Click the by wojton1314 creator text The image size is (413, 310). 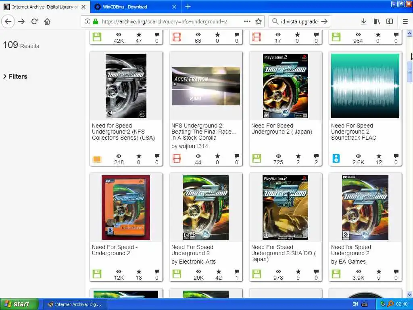click(190, 146)
